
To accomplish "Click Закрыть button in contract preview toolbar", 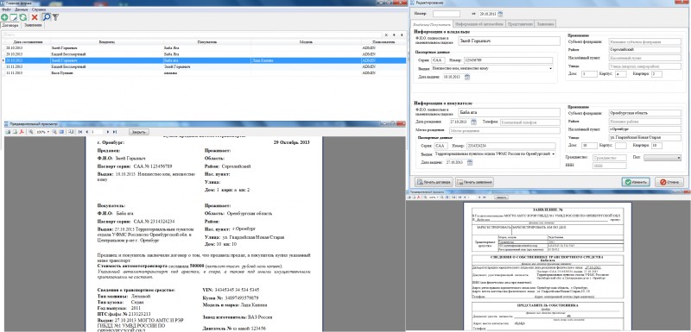I will coord(139,132).
